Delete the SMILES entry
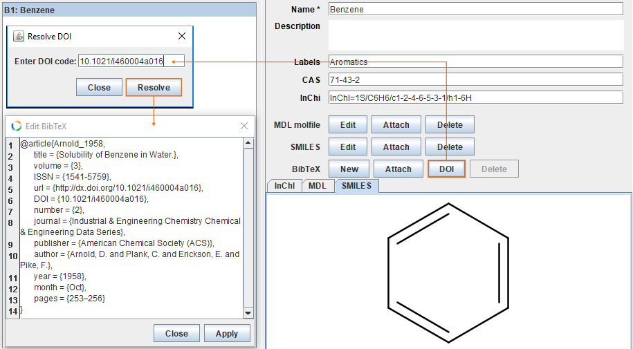 tap(450, 147)
